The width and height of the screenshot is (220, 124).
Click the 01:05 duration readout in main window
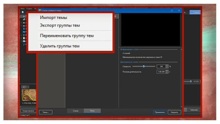196,81
